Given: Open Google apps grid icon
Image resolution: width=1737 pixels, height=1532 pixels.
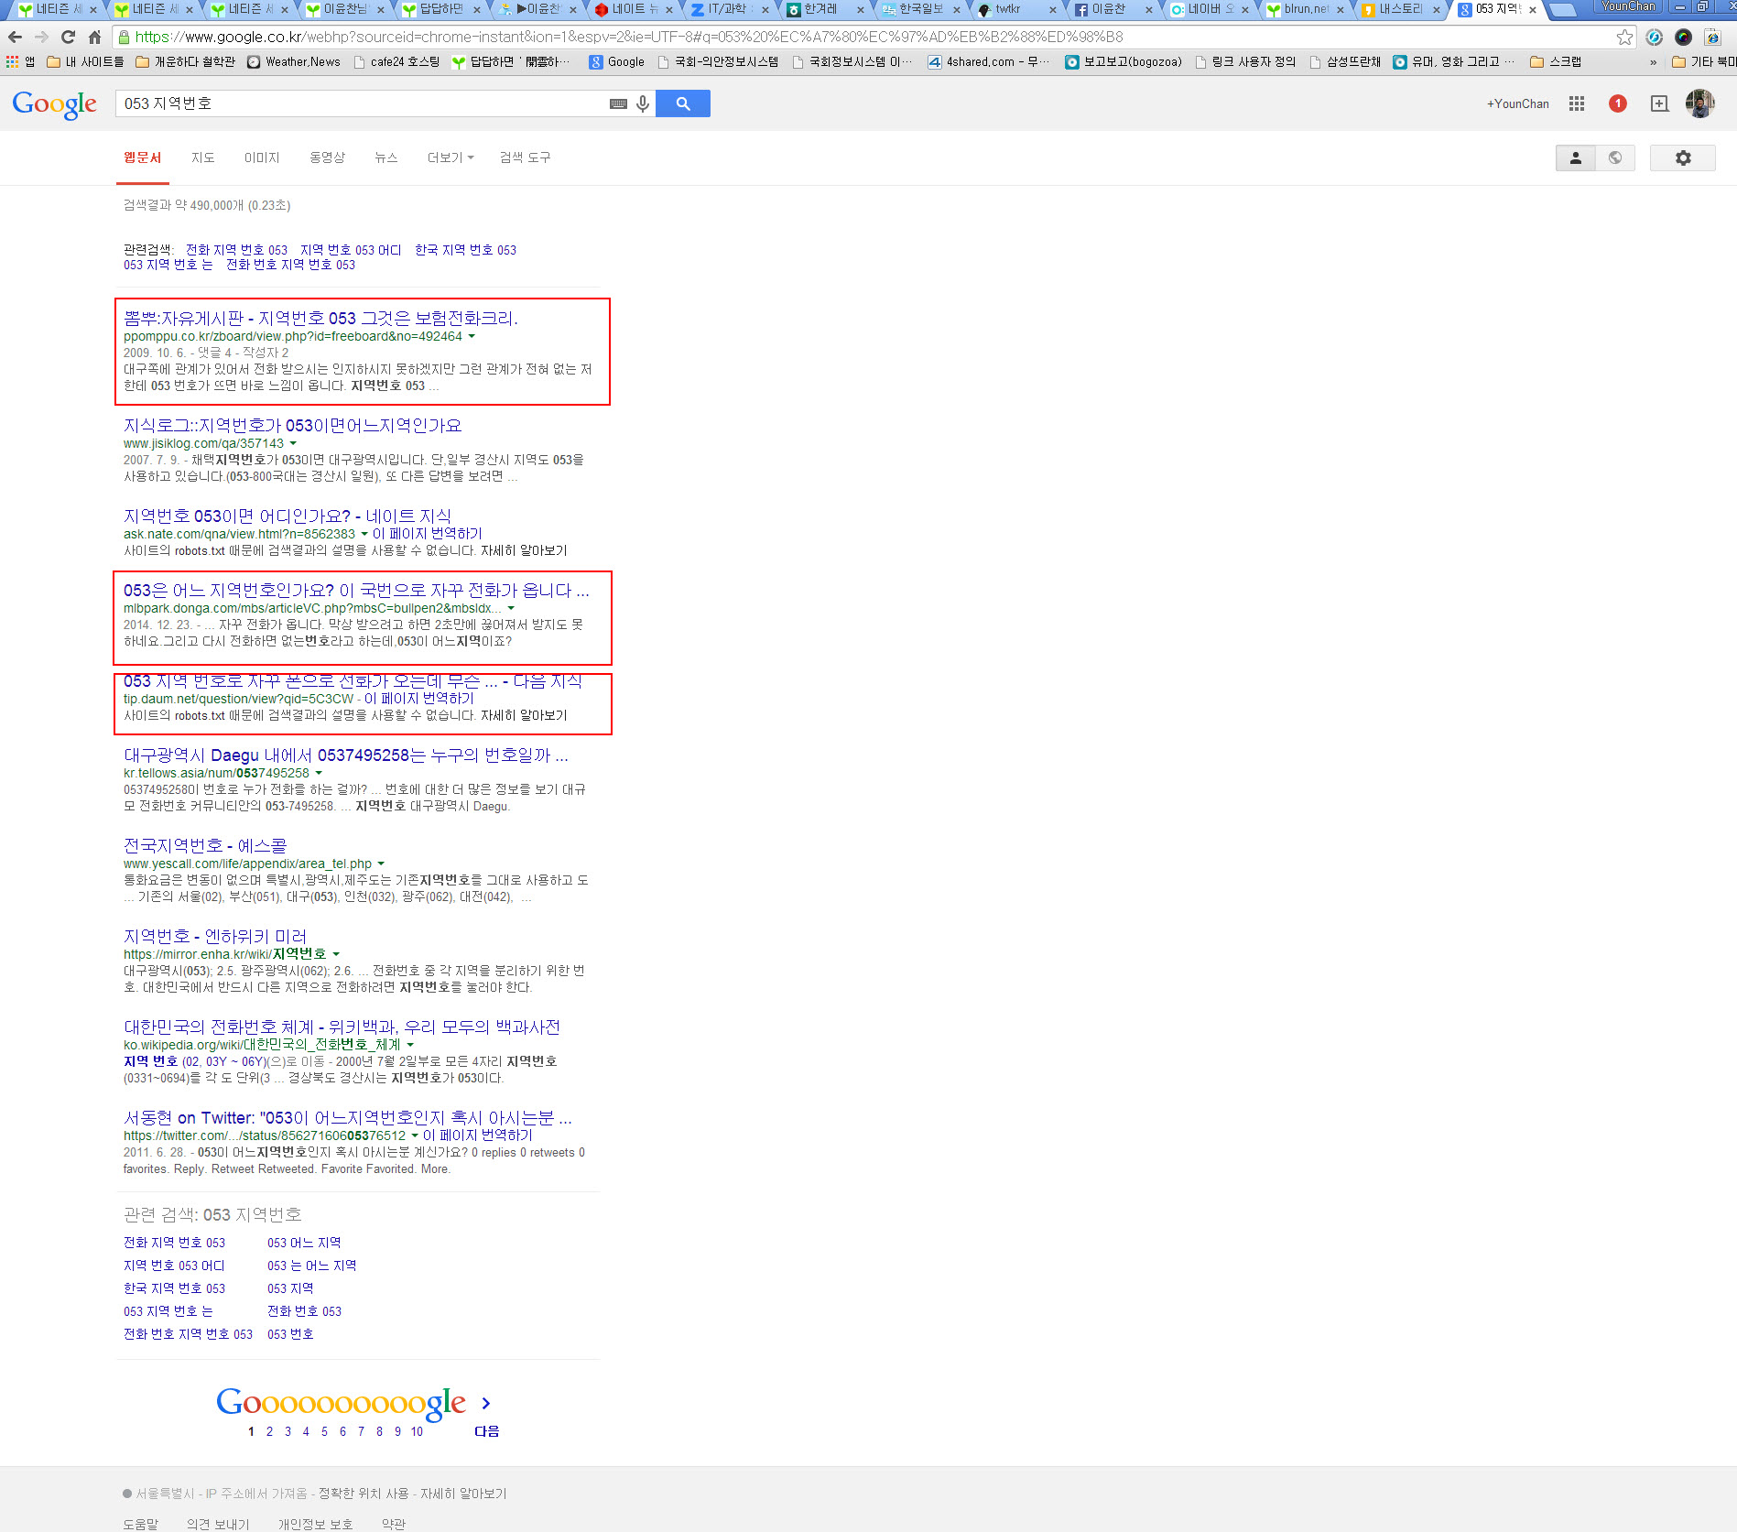Looking at the screenshot, I should [1577, 103].
